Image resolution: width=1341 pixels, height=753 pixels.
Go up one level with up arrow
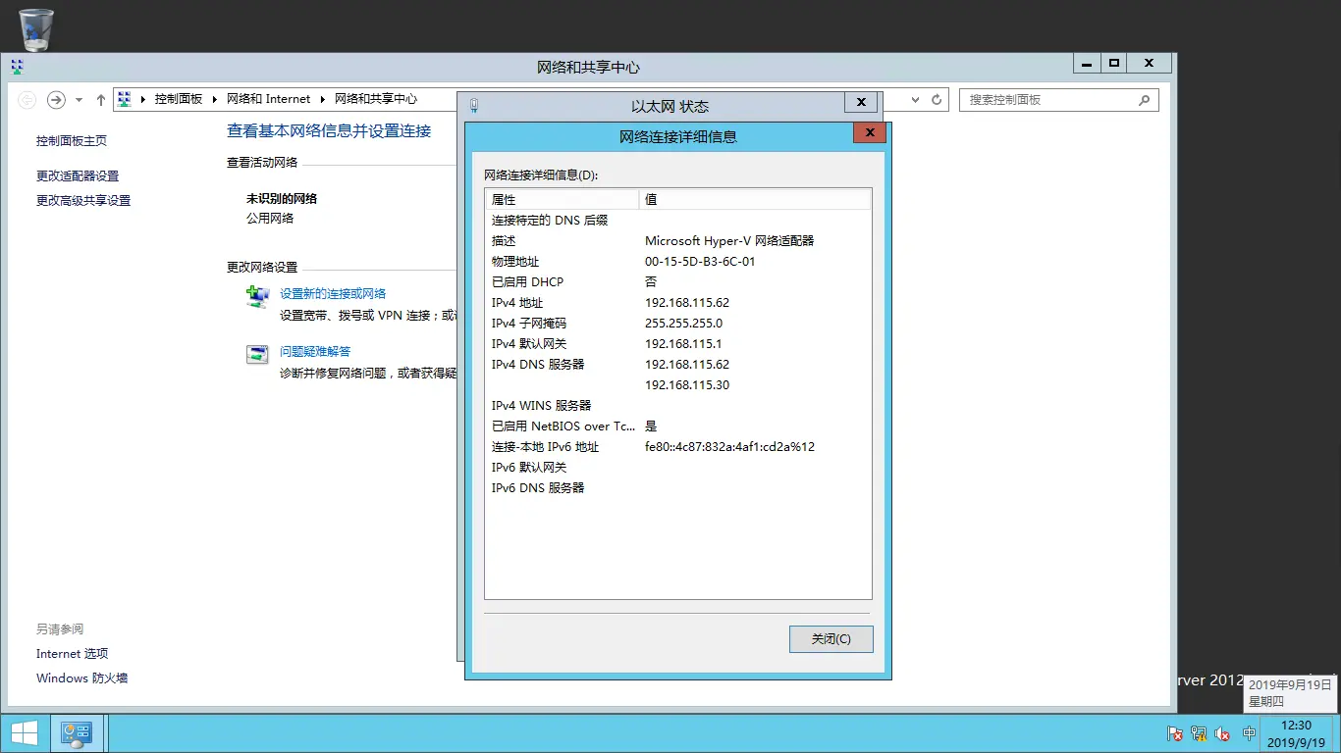tap(100, 99)
